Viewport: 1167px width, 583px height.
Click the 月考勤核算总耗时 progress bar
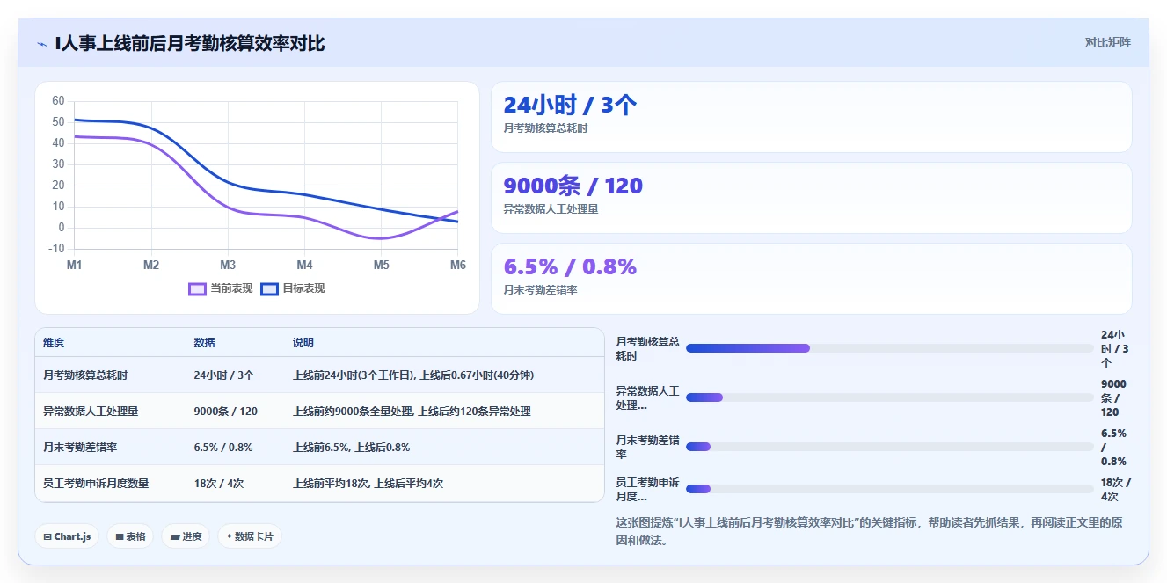tap(889, 348)
